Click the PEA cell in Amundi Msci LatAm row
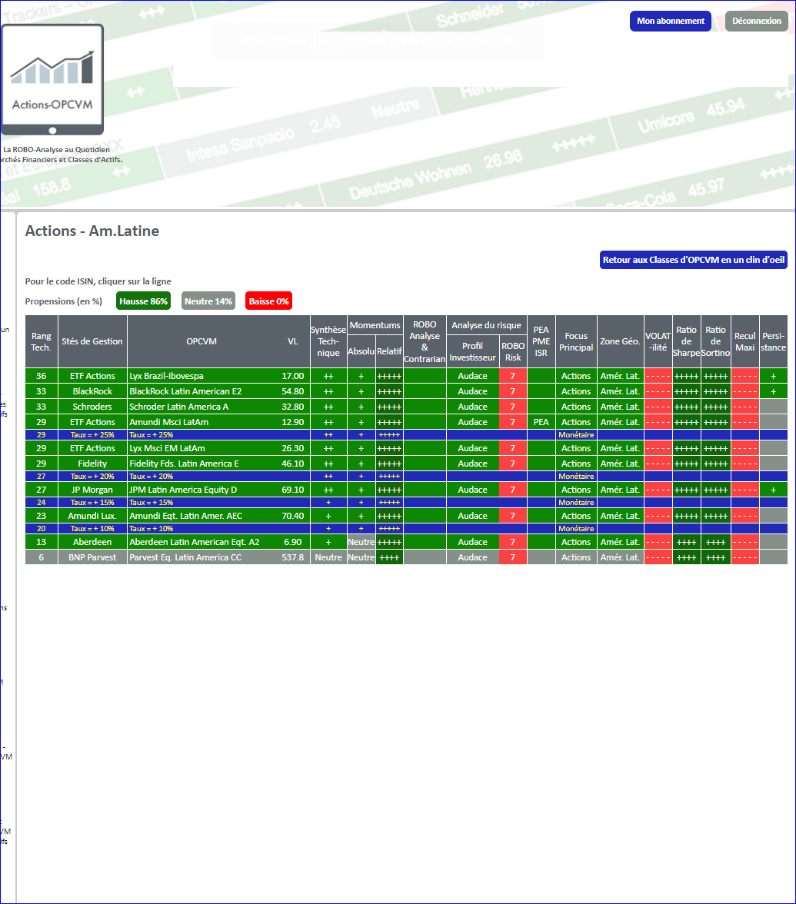This screenshot has height=904, width=796. tap(541, 422)
